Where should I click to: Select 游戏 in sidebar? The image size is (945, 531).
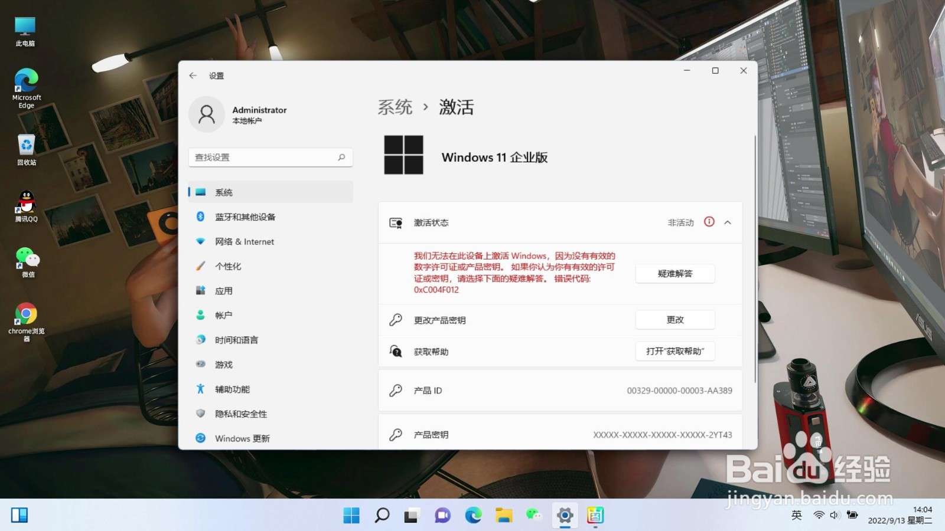(271, 365)
